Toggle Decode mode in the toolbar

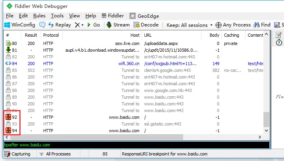146,25
